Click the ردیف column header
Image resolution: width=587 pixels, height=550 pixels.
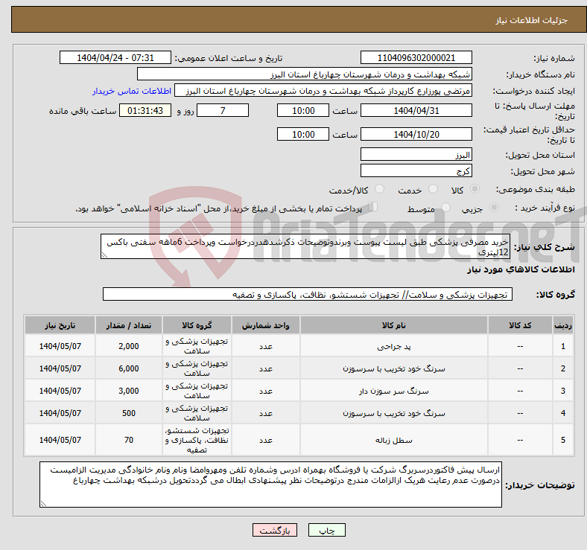563,325
